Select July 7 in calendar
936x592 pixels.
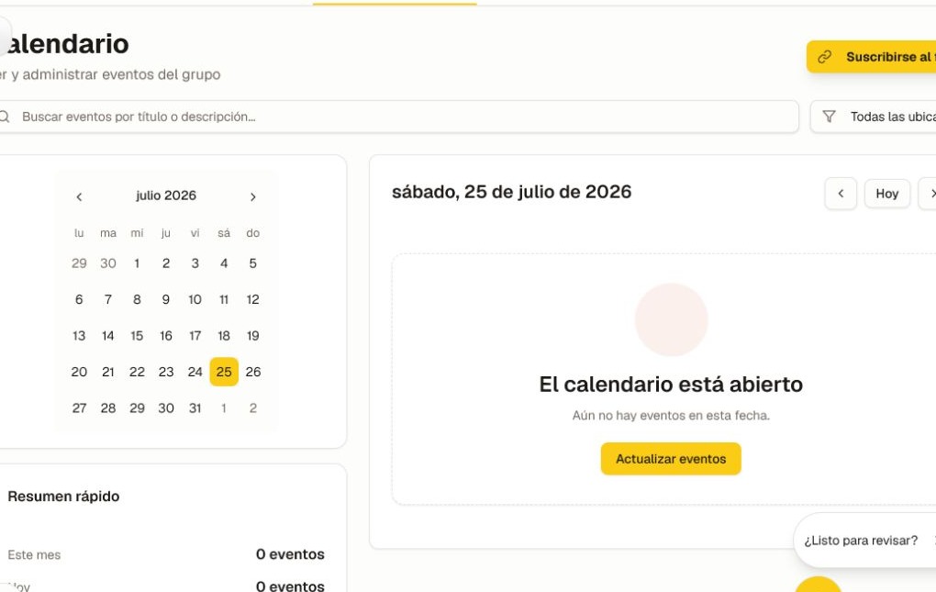point(108,299)
